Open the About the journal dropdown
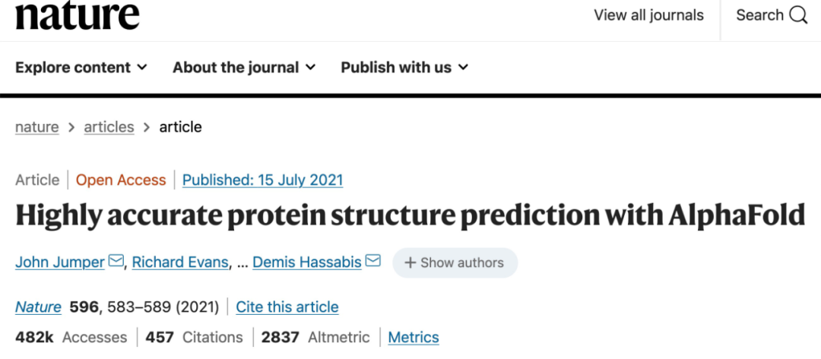This screenshot has height=359, width=821. click(243, 68)
